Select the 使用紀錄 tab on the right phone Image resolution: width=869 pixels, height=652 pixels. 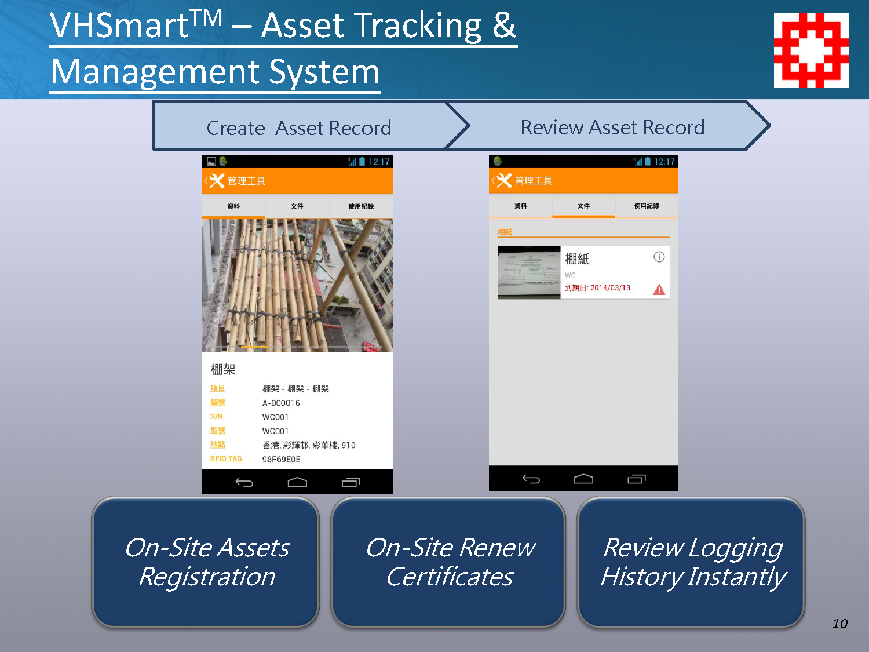pyautogui.click(x=647, y=206)
